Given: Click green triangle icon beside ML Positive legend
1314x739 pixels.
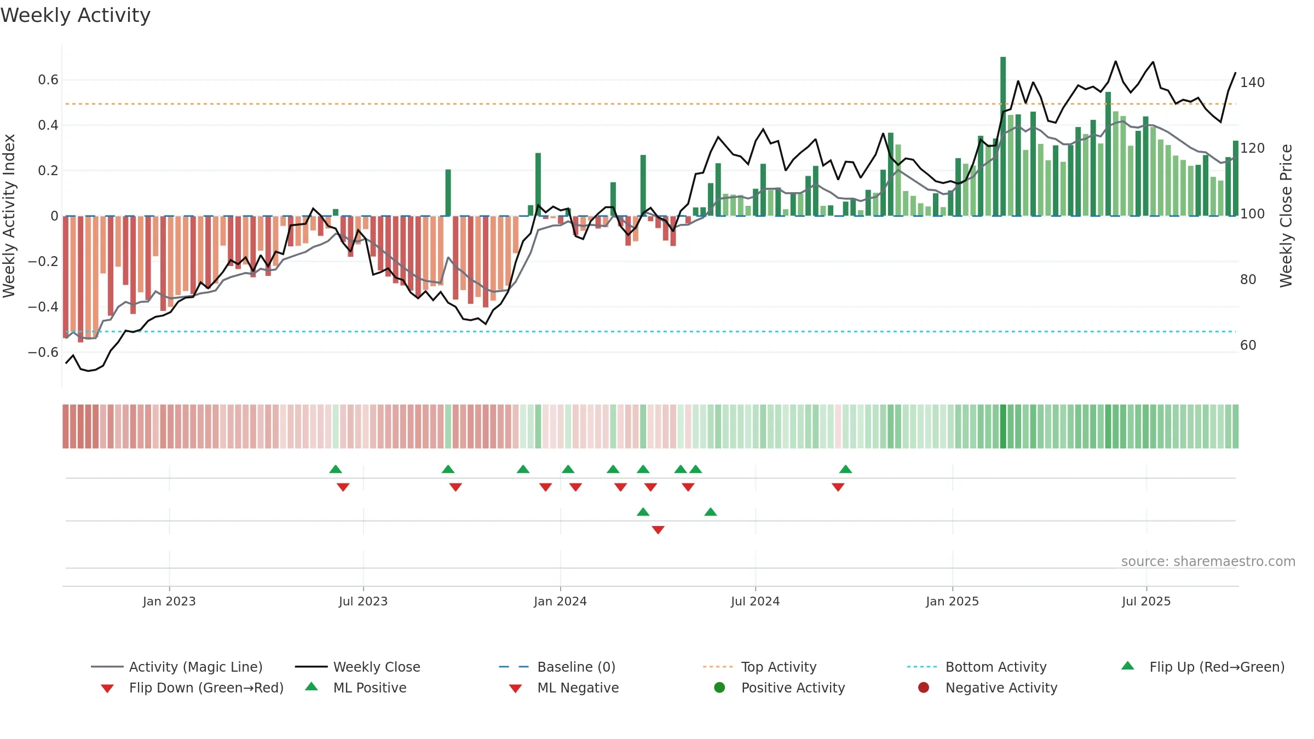Looking at the screenshot, I should tap(312, 686).
